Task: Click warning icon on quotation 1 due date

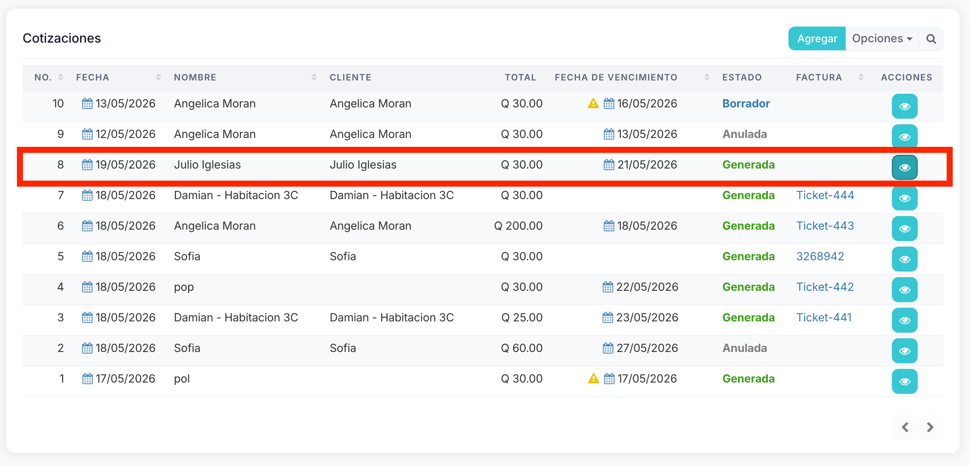Action: [593, 379]
